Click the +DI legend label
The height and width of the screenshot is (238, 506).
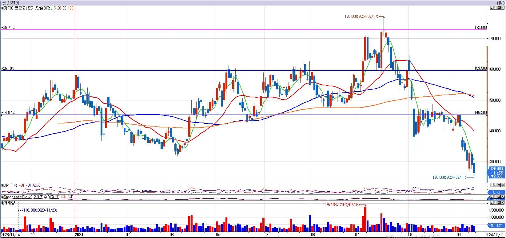click(x=21, y=185)
